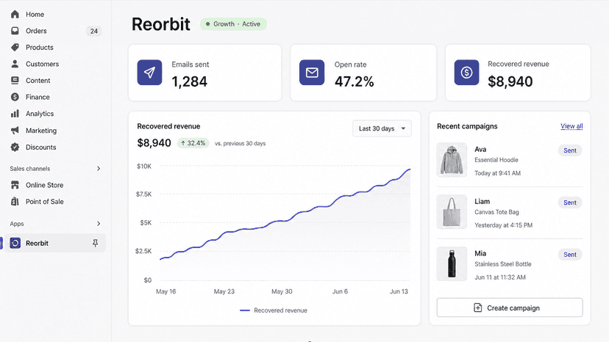Screen dimensions: 609x342
Task: Expand the Apps section chevron
Action: [99, 224]
